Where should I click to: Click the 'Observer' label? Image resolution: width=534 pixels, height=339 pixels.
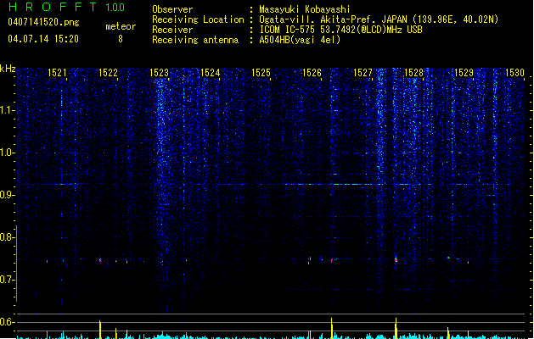pyautogui.click(x=172, y=9)
